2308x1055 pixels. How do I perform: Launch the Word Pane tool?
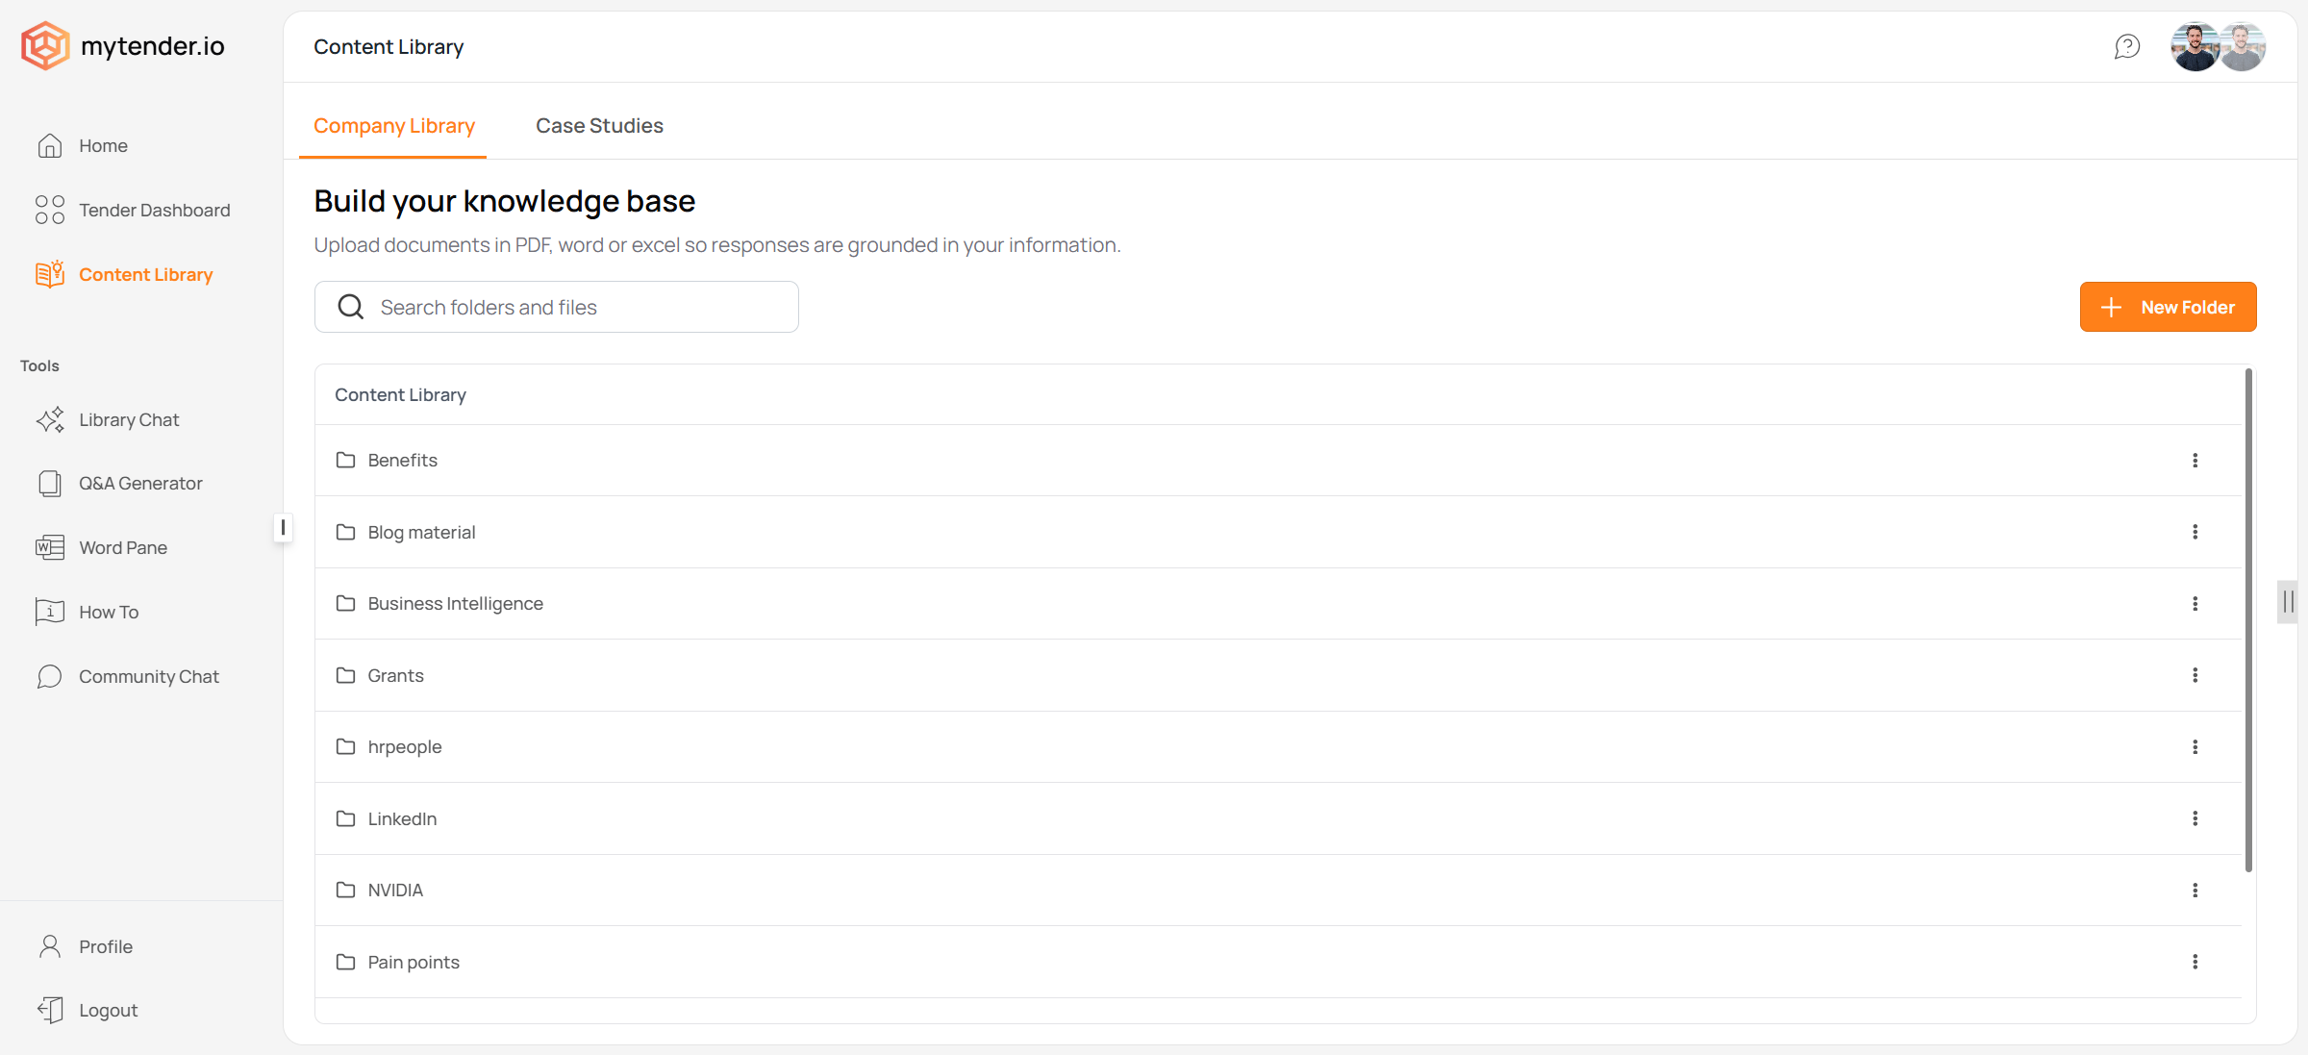point(123,548)
